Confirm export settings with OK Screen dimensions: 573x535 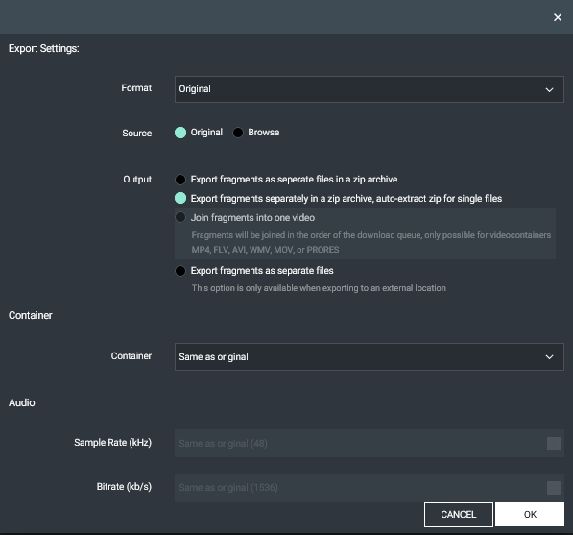[x=530, y=515]
